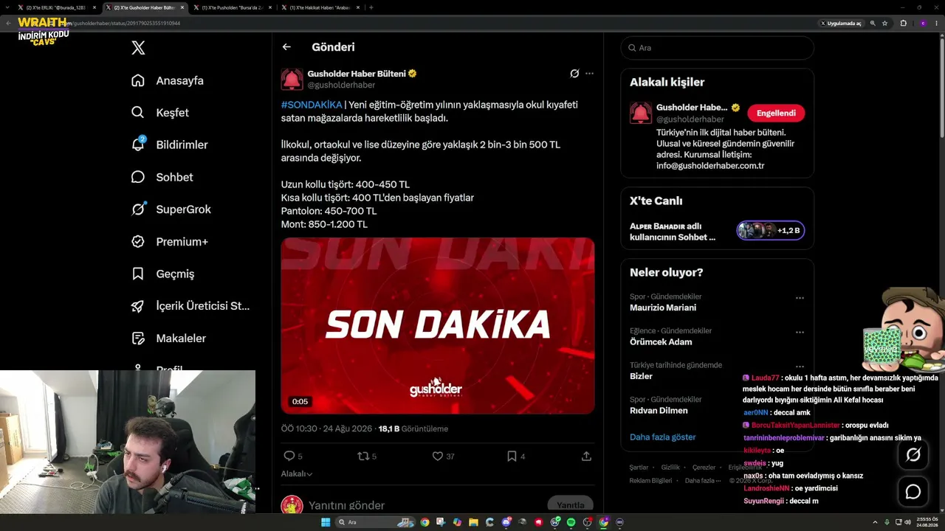Show hidden system tray icons chevron
Screen dimensions: 945x531
coord(876,522)
